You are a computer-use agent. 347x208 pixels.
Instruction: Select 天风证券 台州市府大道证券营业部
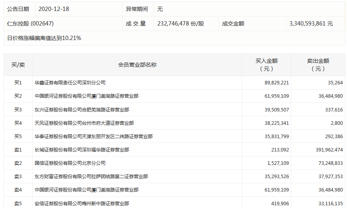coord(84,123)
